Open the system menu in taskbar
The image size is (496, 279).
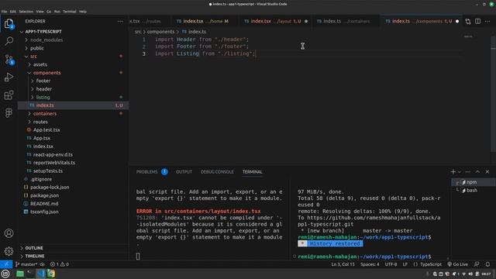click(x=5, y=274)
